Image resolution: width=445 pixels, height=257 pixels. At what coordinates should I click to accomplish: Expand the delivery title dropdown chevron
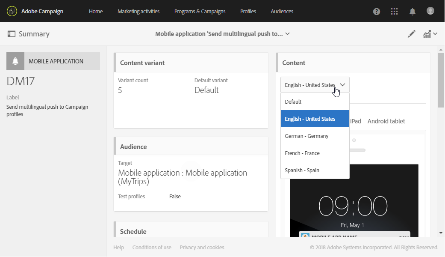(288, 34)
